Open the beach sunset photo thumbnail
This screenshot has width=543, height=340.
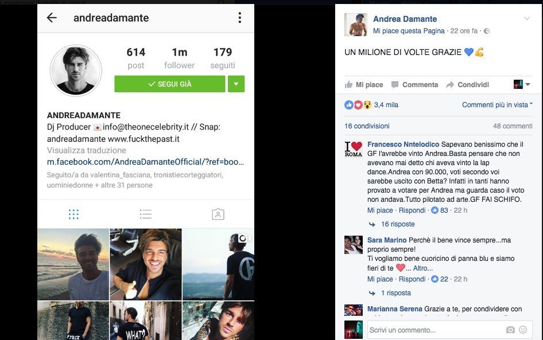click(x=73, y=264)
